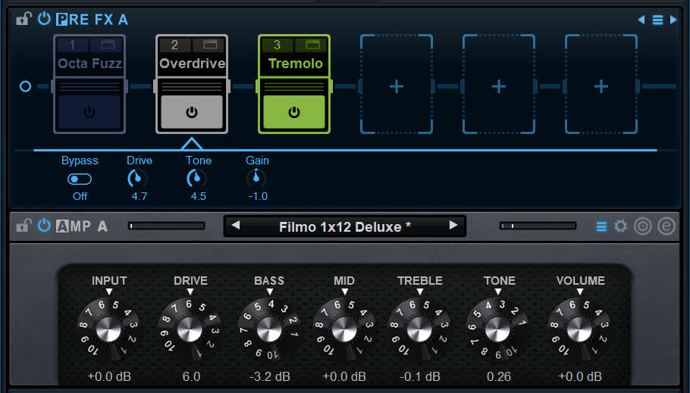The width and height of the screenshot is (690, 393).
Task: Add effect in first empty pedal slot
Action: (x=396, y=86)
